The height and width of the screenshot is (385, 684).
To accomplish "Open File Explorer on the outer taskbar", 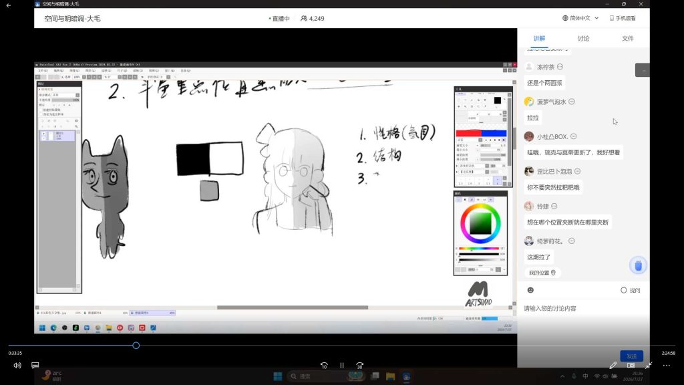I will click(390, 376).
